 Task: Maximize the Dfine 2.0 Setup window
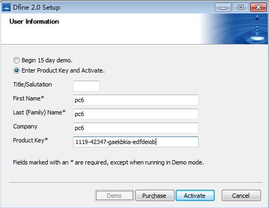(x=241, y=8)
